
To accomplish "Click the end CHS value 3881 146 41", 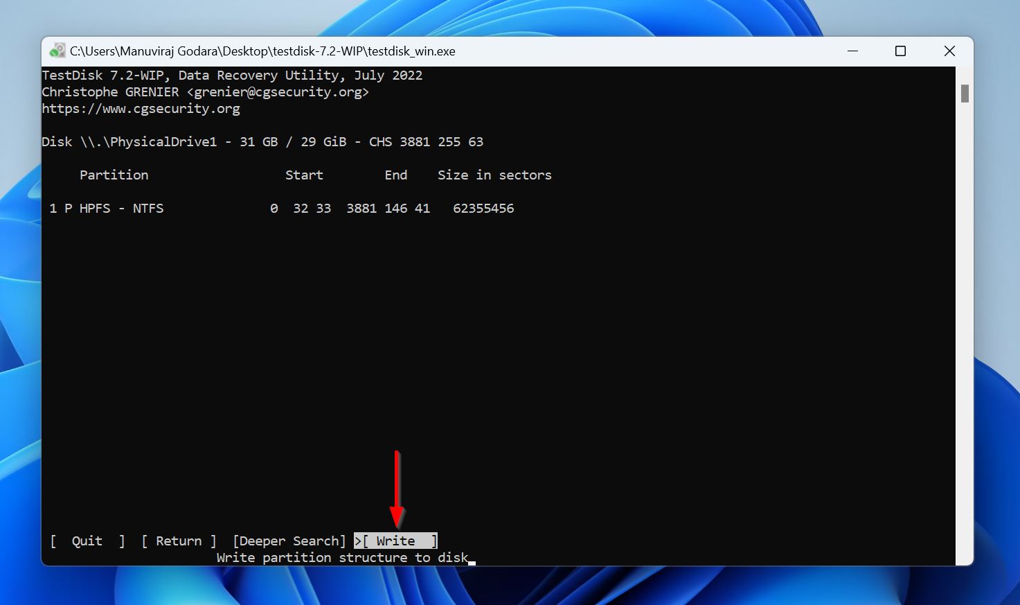I will click(388, 209).
